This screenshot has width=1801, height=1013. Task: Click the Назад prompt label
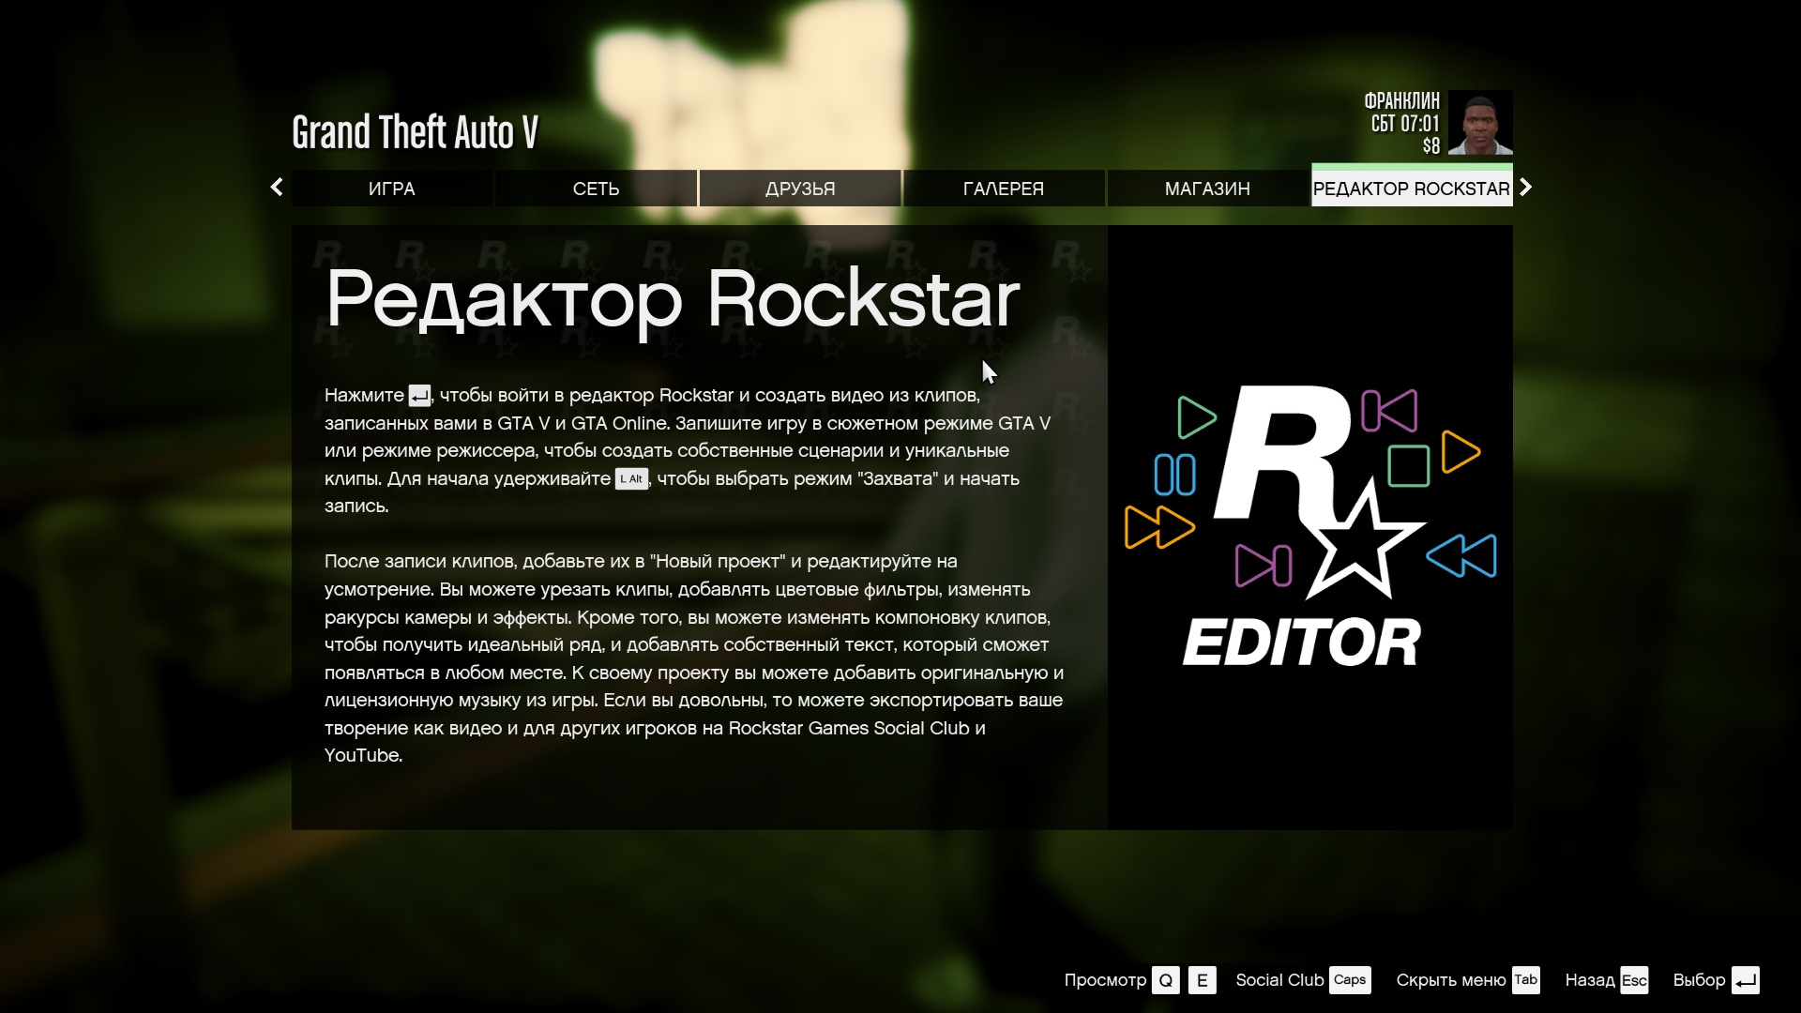[1590, 980]
